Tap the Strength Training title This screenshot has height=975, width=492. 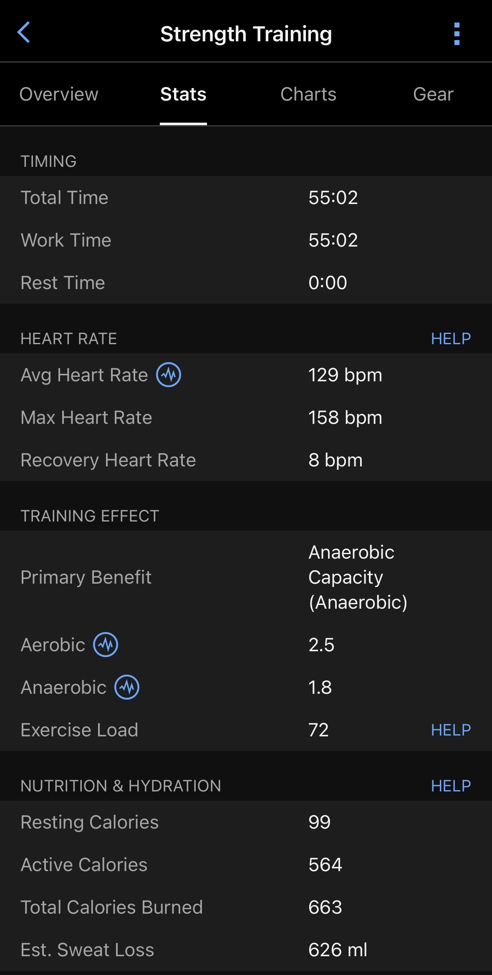click(x=246, y=34)
